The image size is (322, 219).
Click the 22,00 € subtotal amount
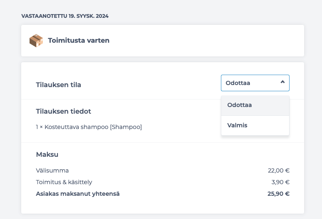[278, 170]
